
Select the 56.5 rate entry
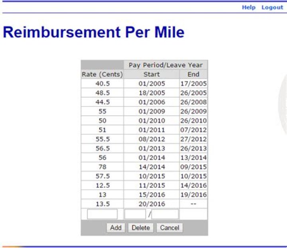(x=102, y=148)
